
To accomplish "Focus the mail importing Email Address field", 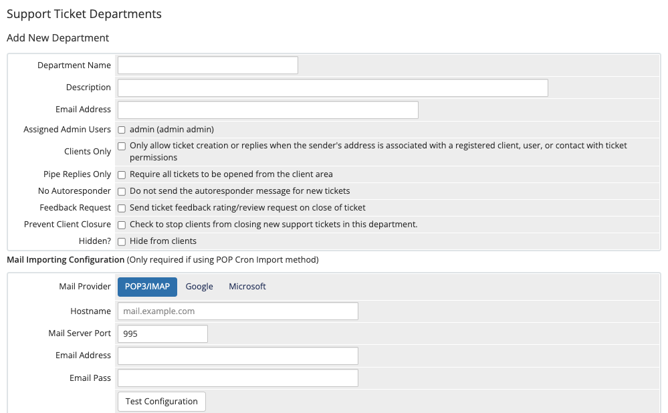I will [238, 356].
